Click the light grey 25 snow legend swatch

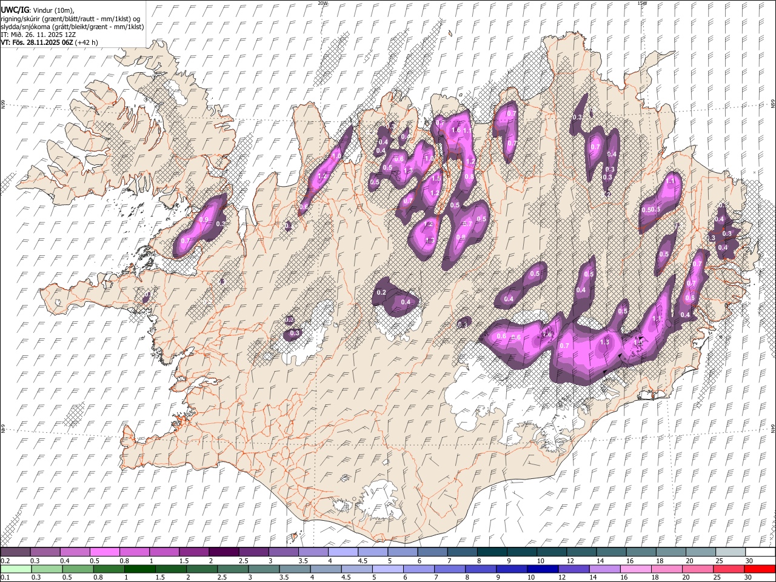click(730, 552)
